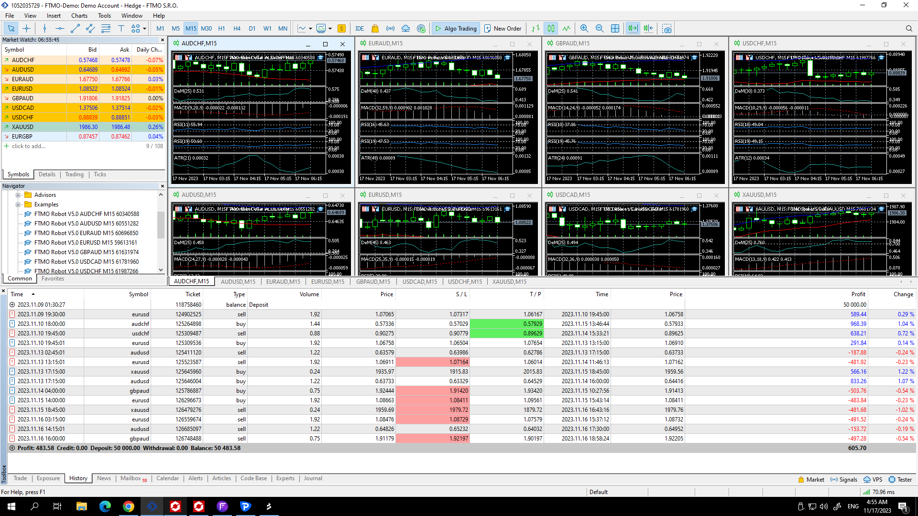
Task: Select the crosshair tool
Action: (x=26, y=29)
